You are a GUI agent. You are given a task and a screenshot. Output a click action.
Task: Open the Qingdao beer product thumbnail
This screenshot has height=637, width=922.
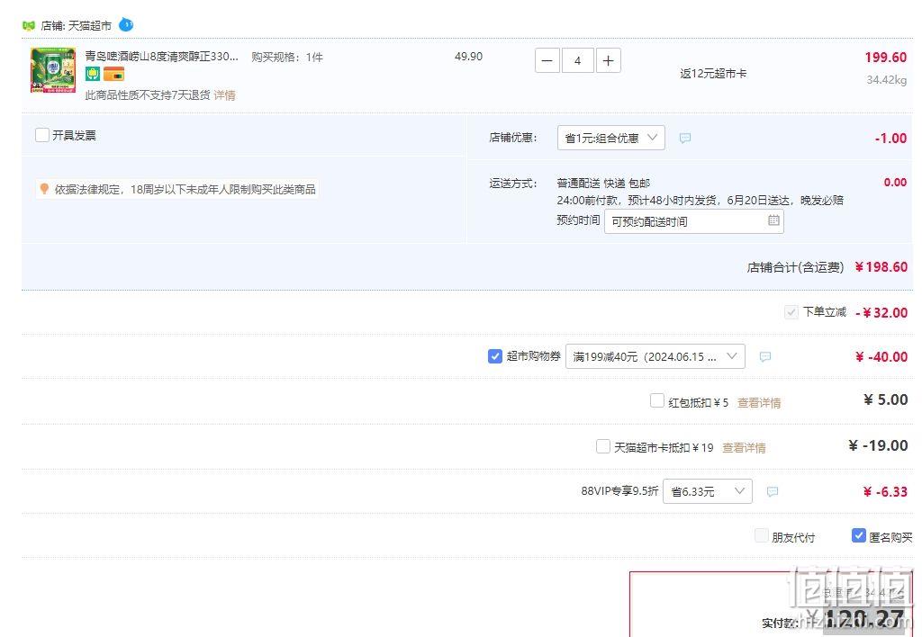tap(53, 70)
